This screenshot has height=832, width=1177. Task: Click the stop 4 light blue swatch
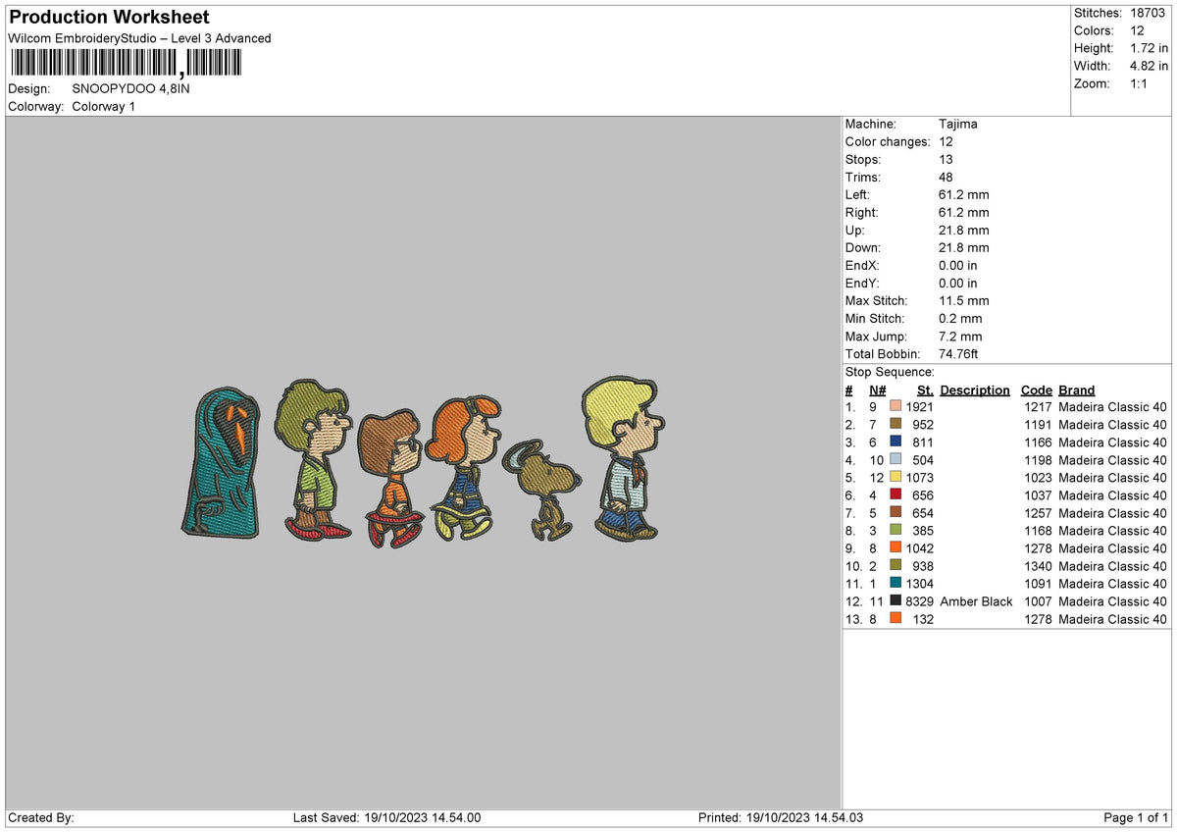coord(896,459)
